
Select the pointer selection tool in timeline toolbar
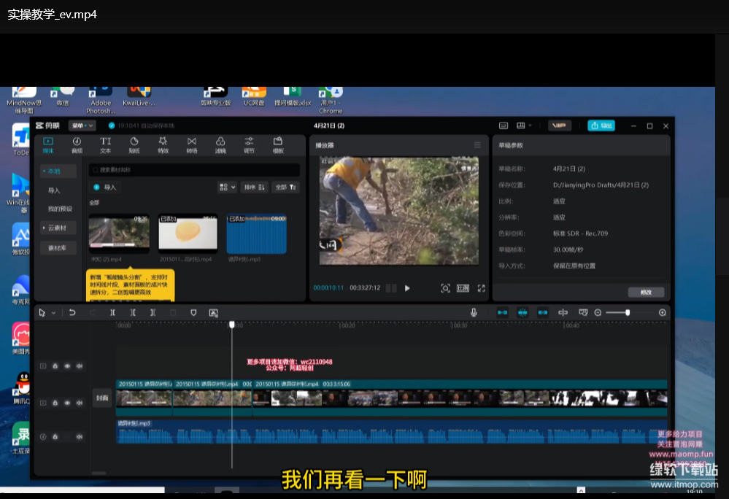coord(42,313)
